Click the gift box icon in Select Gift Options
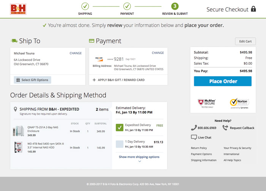The image size is (266, 191). 18,80
